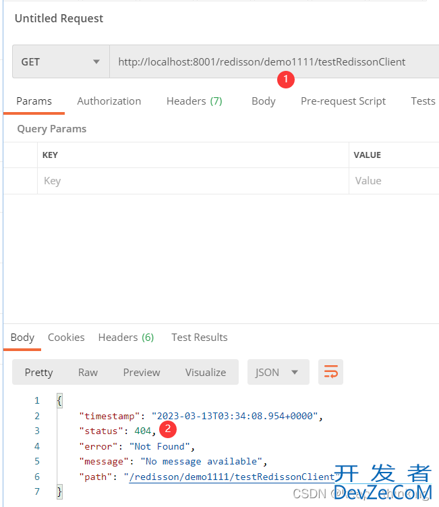This screenshot has height=507, width=439.
Task: Open the /redisson/demo1111/testRedissonClient path link
Action: pos(231,477)
